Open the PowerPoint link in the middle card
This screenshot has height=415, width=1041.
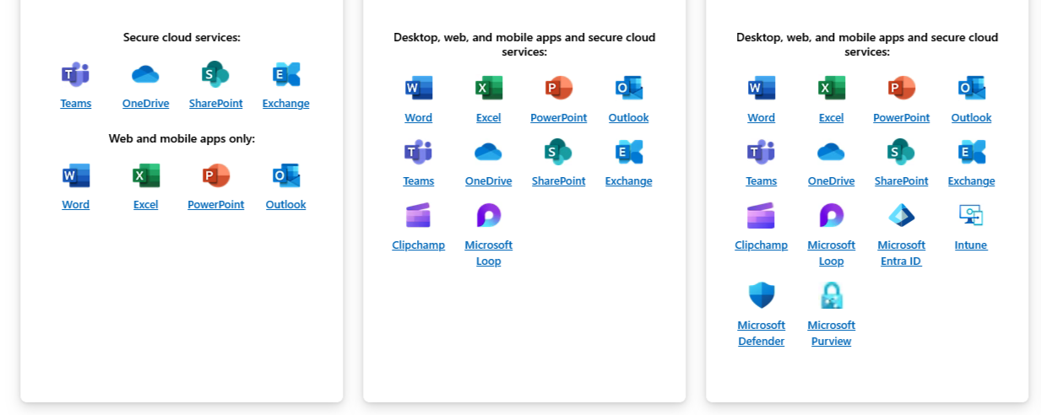tap(559, 118)
